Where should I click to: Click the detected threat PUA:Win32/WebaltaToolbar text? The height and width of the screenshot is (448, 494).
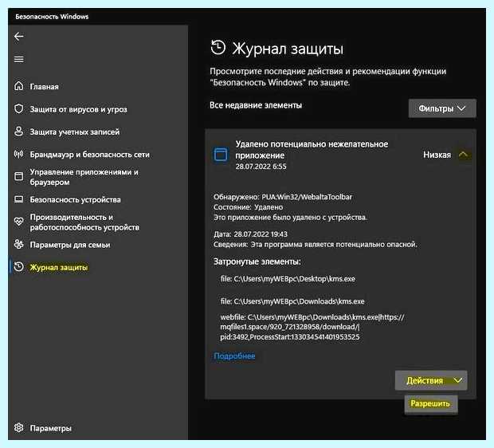click(x=307, y=197)
